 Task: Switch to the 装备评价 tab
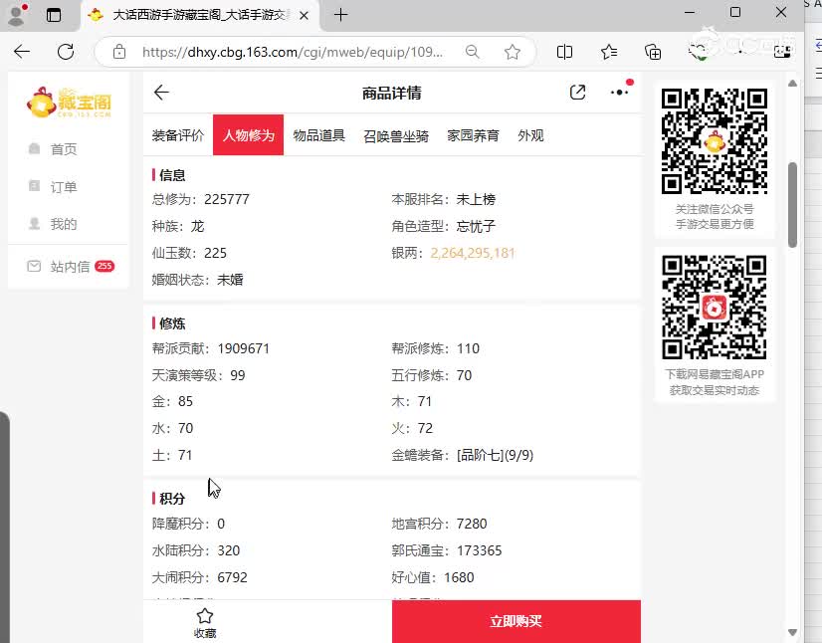tap(178, 135)
